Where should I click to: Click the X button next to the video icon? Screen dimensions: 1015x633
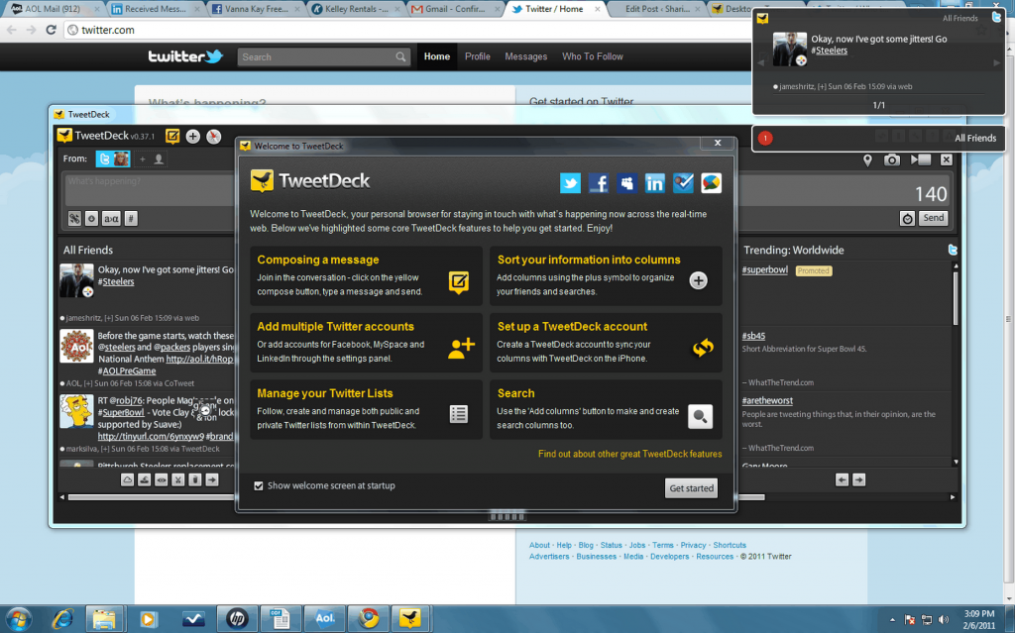point(947,159)
